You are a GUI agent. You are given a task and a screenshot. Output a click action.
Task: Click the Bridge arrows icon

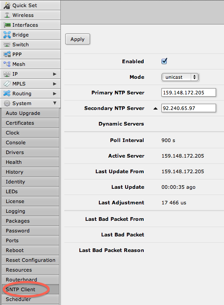[x=7, y=35]
